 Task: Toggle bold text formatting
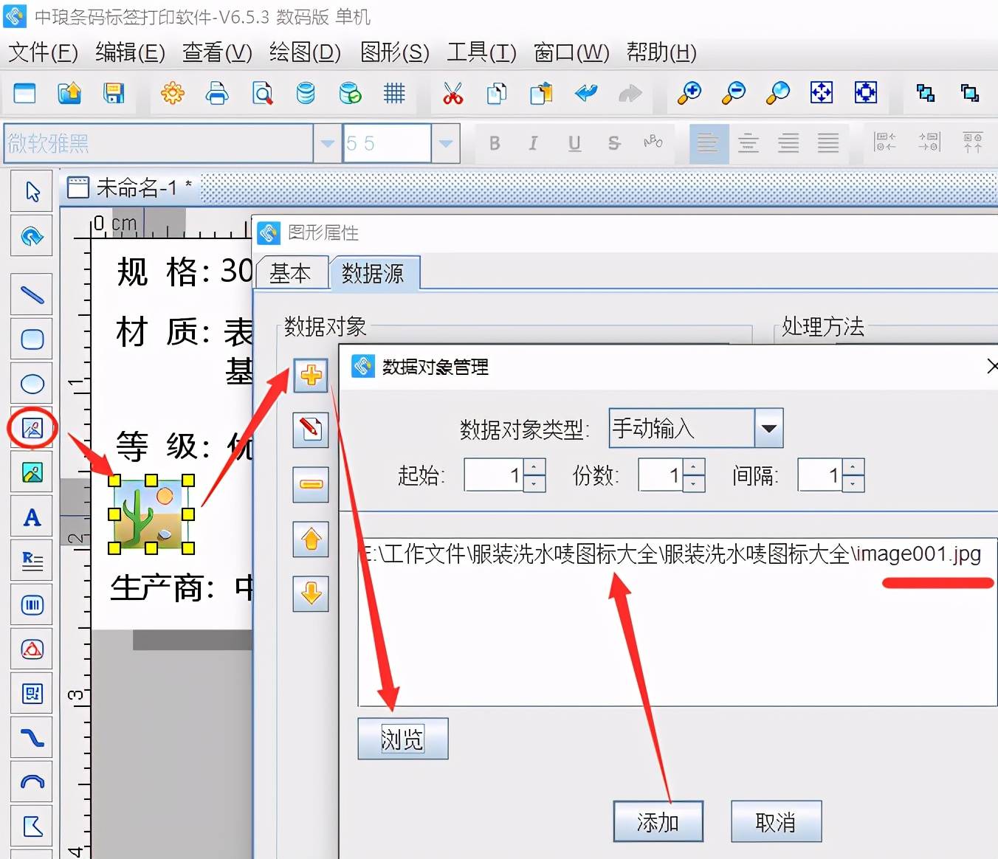point(495,143)
